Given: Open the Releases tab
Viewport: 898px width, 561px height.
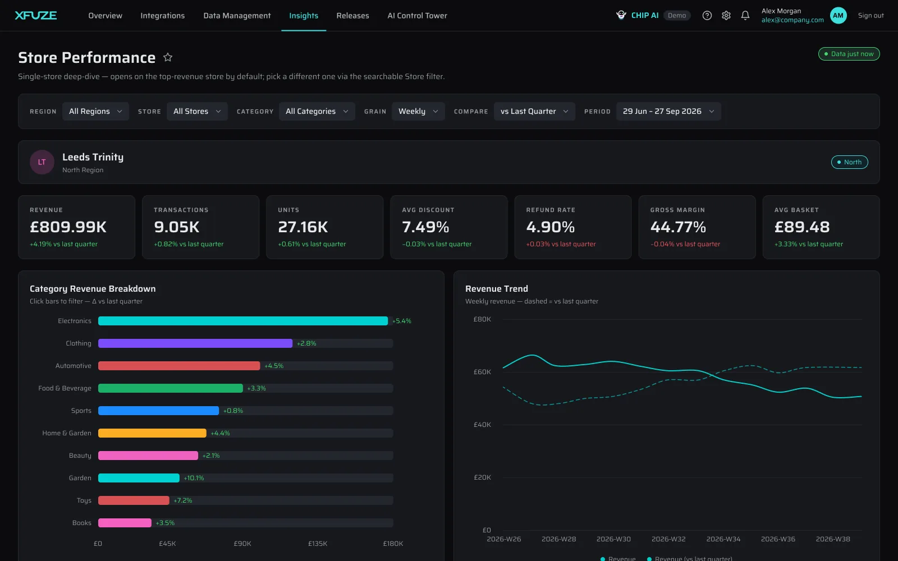Looking at the screenshot, I should click(x=352, y=16).
